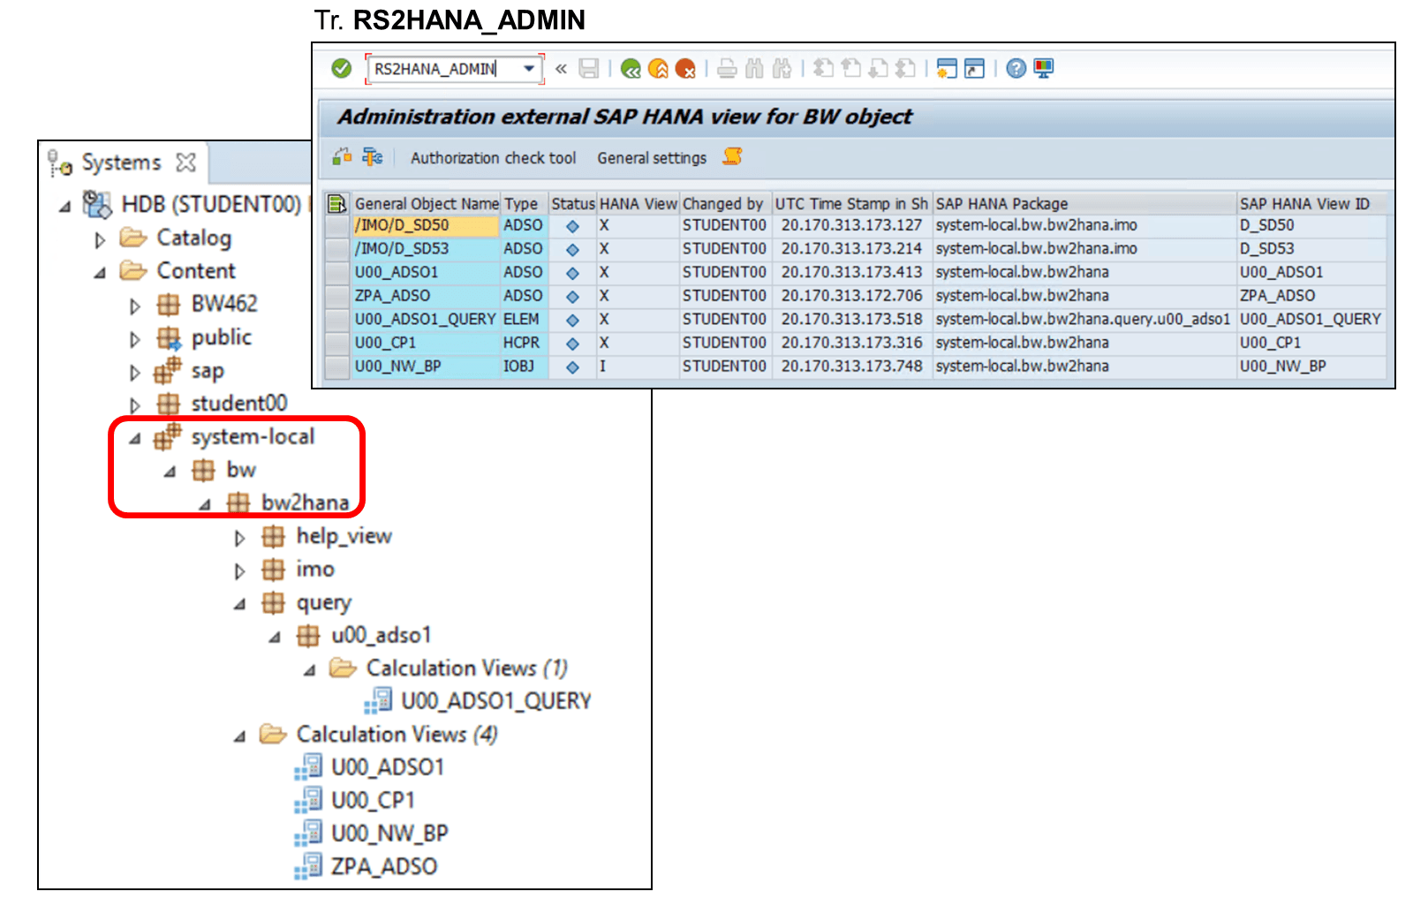Click the orange scroll log icon
This screenshot has height=899, width=1413.
pos(732,156)
